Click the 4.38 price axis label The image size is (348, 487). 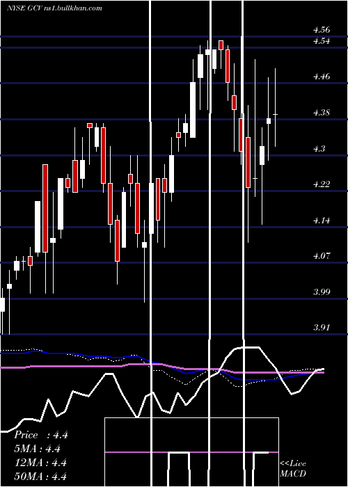point(322,112)
